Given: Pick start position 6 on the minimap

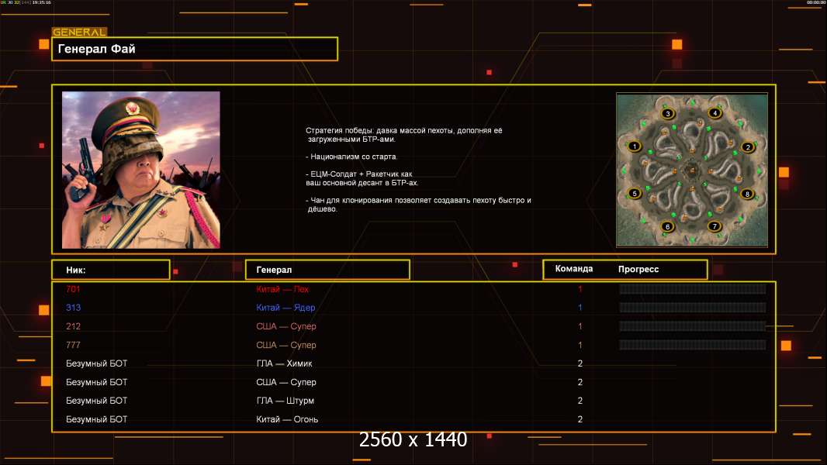Looking at the screenshot, I should point(667,226).
